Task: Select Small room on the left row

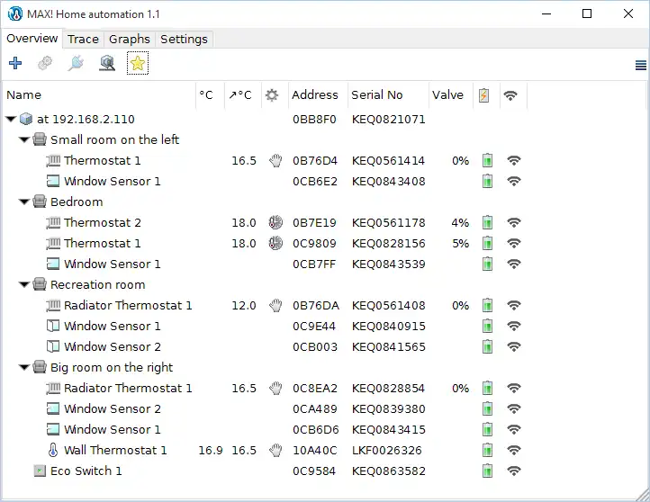Action: (115, 140)
